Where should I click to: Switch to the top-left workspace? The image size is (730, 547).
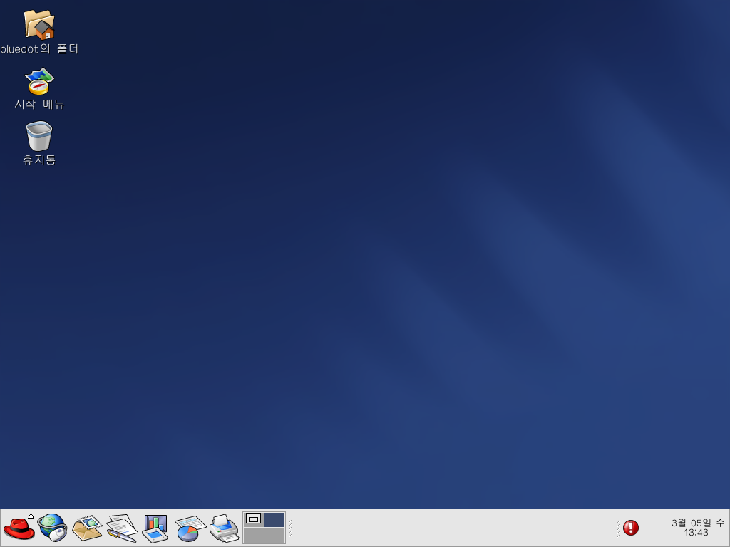pos(254,520)
